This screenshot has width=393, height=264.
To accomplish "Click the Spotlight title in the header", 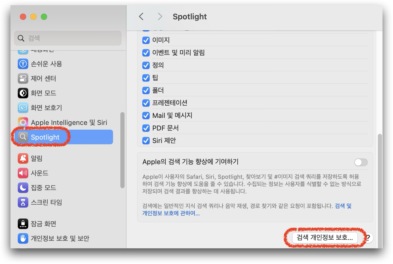I will click(189, 17).
